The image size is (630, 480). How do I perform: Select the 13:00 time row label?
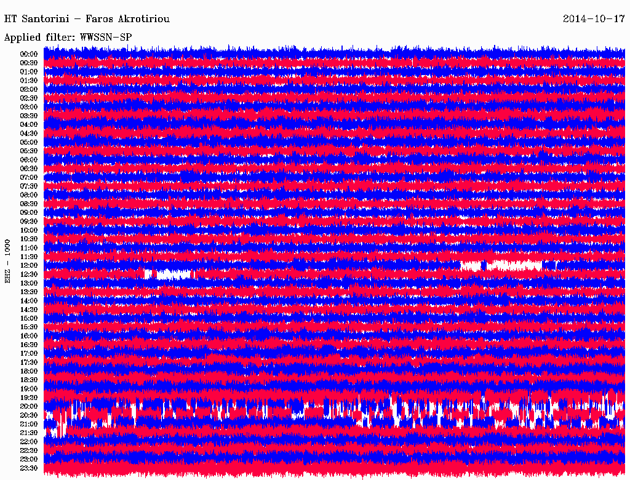[29, 283]
